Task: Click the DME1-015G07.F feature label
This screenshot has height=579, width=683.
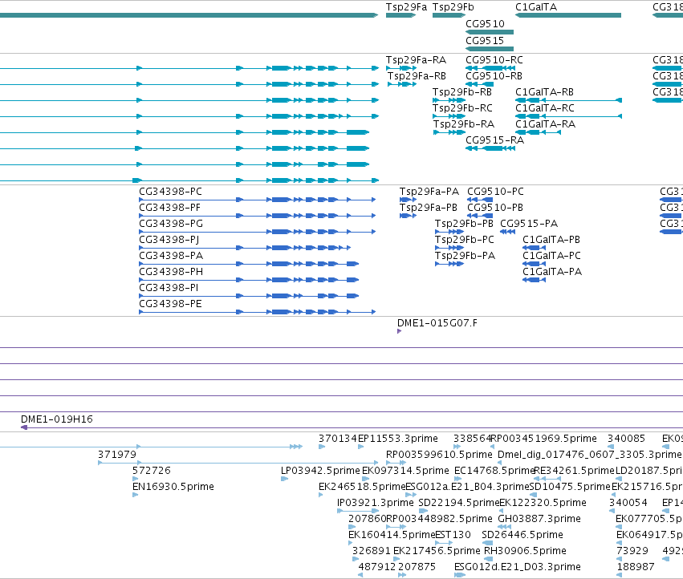Action: tap(437, 323)
